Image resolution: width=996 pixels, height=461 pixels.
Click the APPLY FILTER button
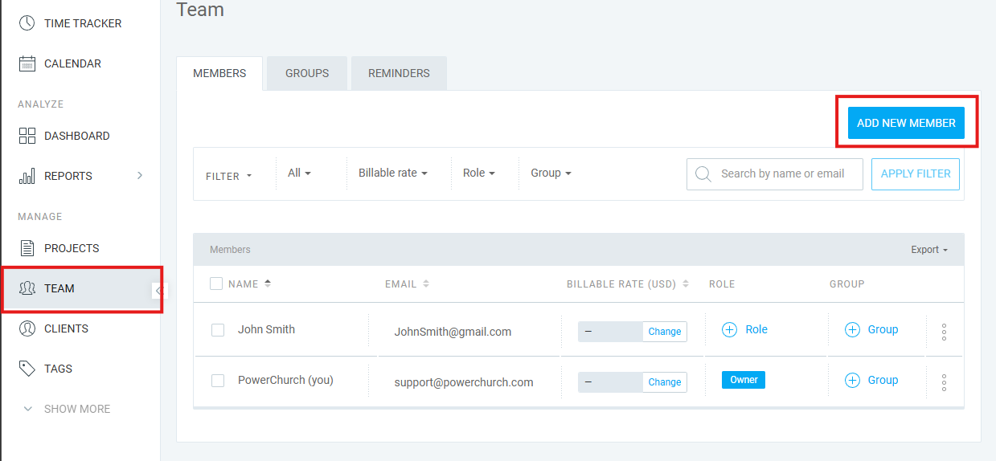pos(916,173)
